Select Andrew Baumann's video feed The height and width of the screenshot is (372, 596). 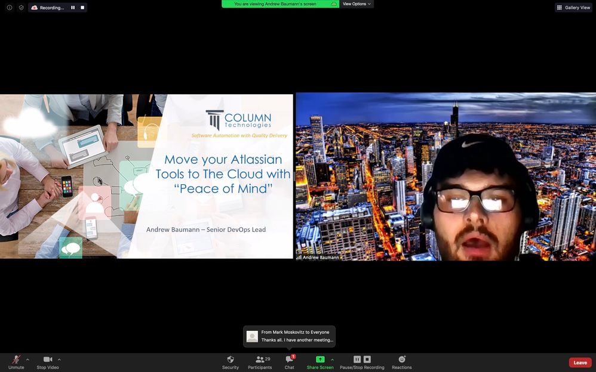coord(446,176)
